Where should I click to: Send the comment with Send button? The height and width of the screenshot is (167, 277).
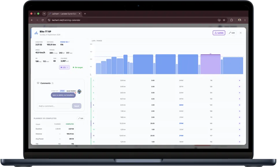pyautogui.click(x=77, y=106)
